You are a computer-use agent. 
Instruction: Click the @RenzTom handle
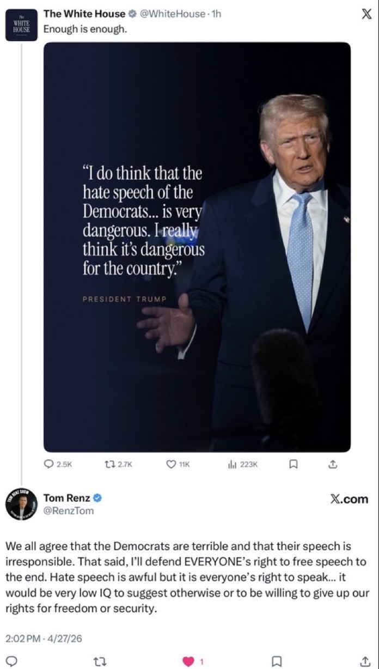[69, 510]
